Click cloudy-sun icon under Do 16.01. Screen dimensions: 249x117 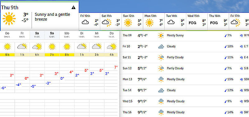[112, 46]
